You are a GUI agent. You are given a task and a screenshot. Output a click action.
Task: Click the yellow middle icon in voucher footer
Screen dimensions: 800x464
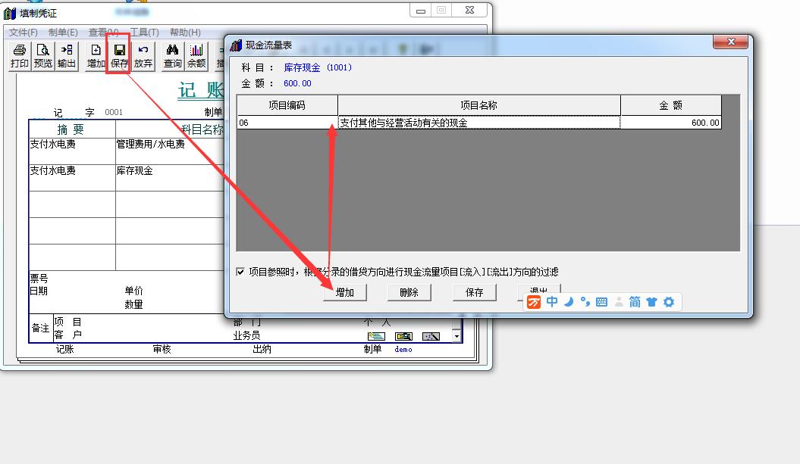(x=403, y=336)
